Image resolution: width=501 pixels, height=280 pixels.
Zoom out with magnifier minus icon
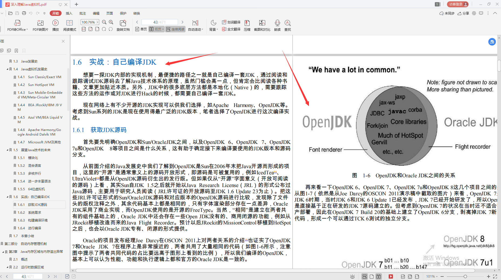[x=104, y=22]
